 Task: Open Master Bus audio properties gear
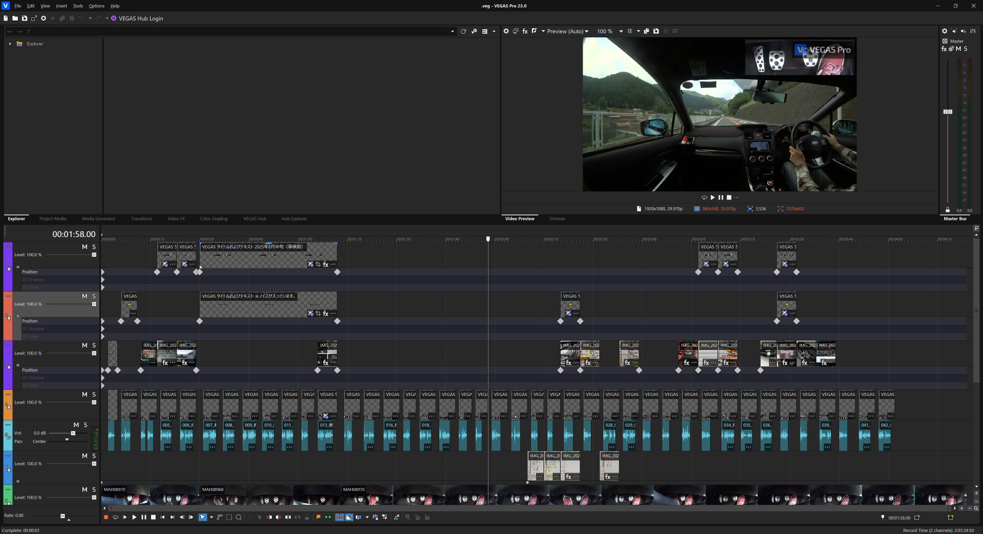(x=945, y=31)
